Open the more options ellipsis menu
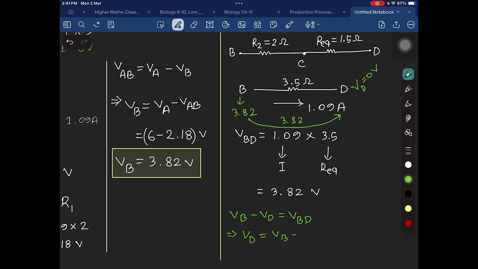478x269 pixels. click(411, 25)
